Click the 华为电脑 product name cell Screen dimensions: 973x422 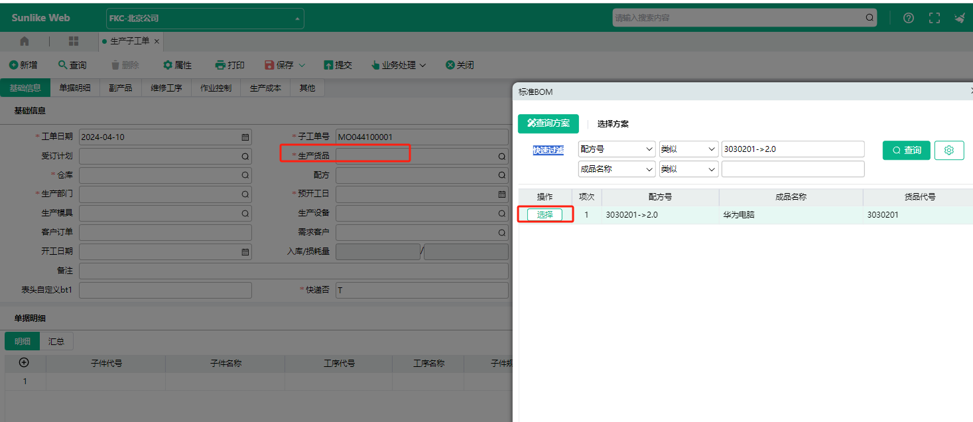[x=791, y=215]
